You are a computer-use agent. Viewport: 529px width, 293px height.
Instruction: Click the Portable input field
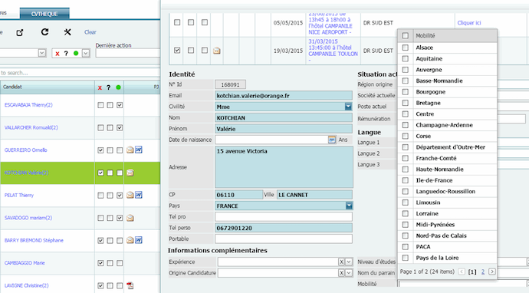[x=284, y=239]
